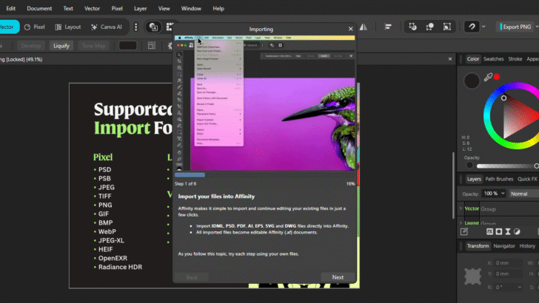Switch to the Stroke panel tab

[x=515, y=59]
